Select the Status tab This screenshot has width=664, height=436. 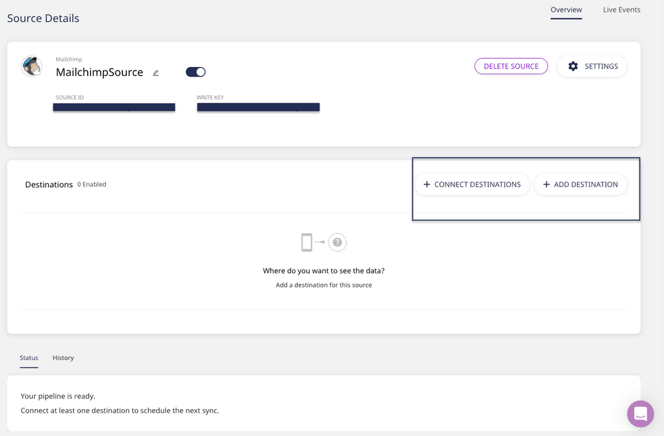pyautogui.click(x=29, y=358)
